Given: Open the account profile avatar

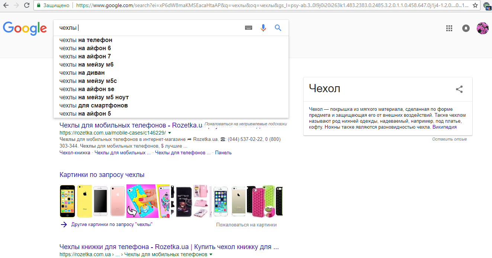Looking at the screenshot, I should 483,28.
